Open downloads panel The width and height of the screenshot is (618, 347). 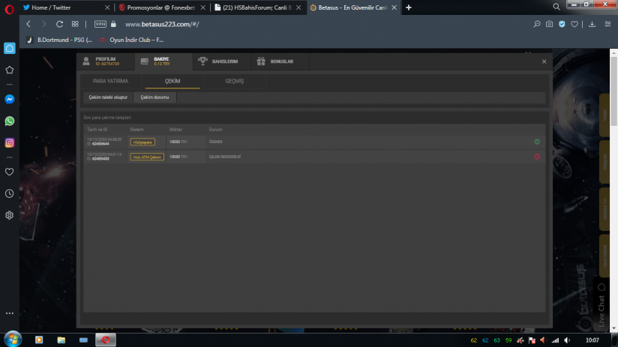tap(592, 24)
